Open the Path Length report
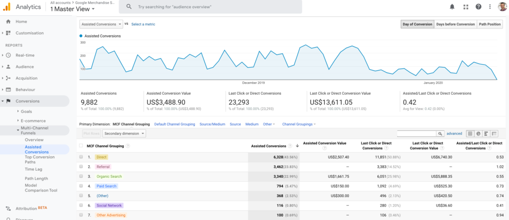 [36, 178]
